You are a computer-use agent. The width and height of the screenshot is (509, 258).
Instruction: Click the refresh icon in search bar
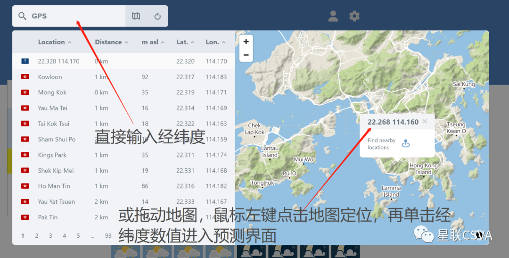click(x=157, y=16)
